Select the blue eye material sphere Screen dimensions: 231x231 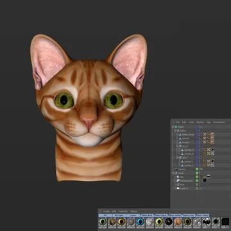pos(141,222)
